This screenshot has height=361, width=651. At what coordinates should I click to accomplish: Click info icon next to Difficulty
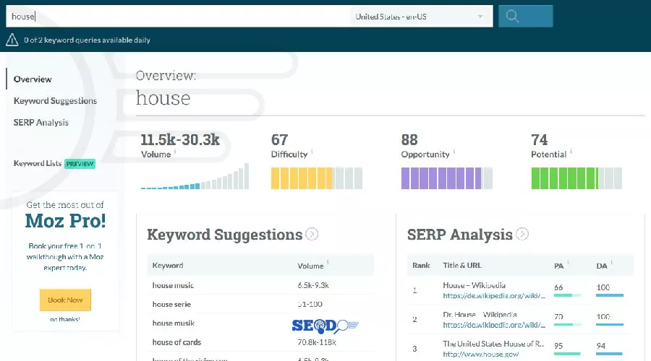click(x=312, y=152)
